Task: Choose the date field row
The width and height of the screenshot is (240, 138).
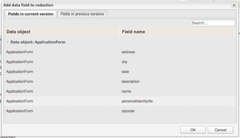Action: tap(125, 72)
